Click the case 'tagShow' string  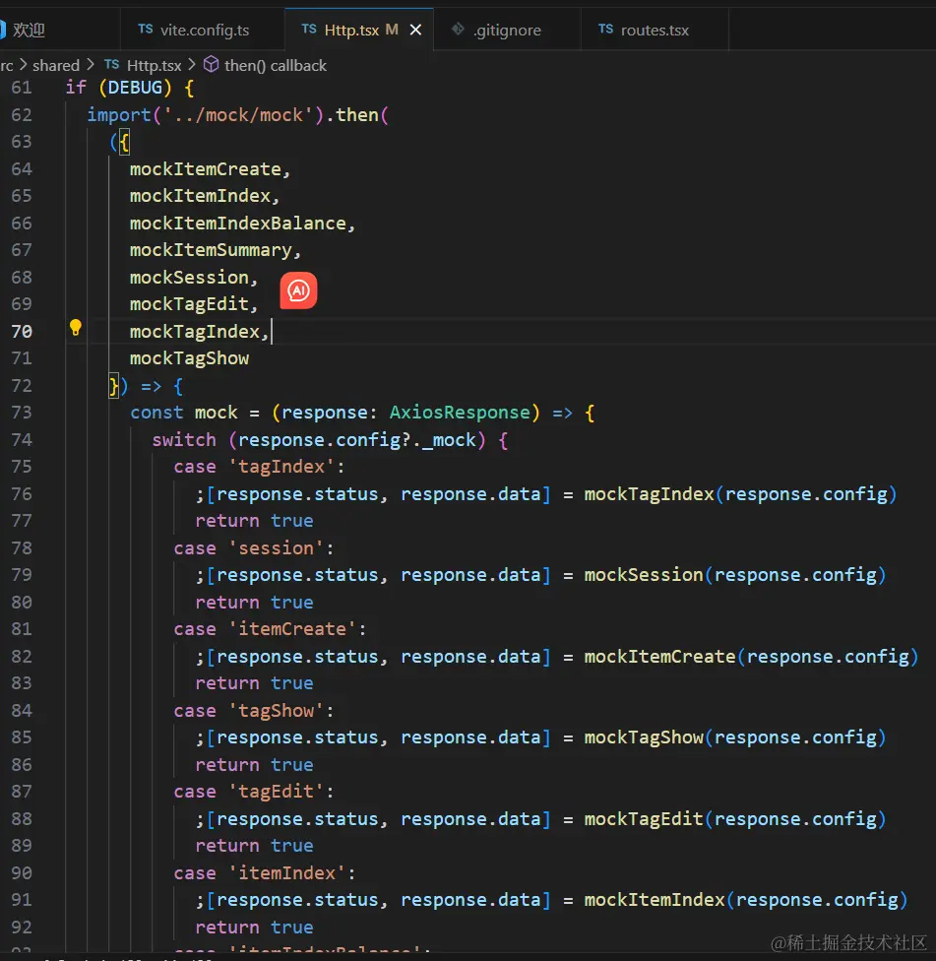point(276,711)
